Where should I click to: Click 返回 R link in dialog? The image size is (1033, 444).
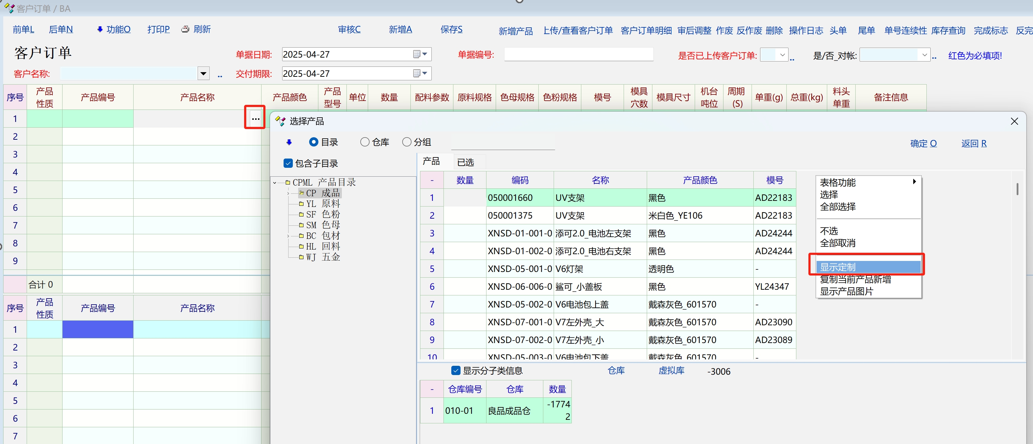coord(974,144)
